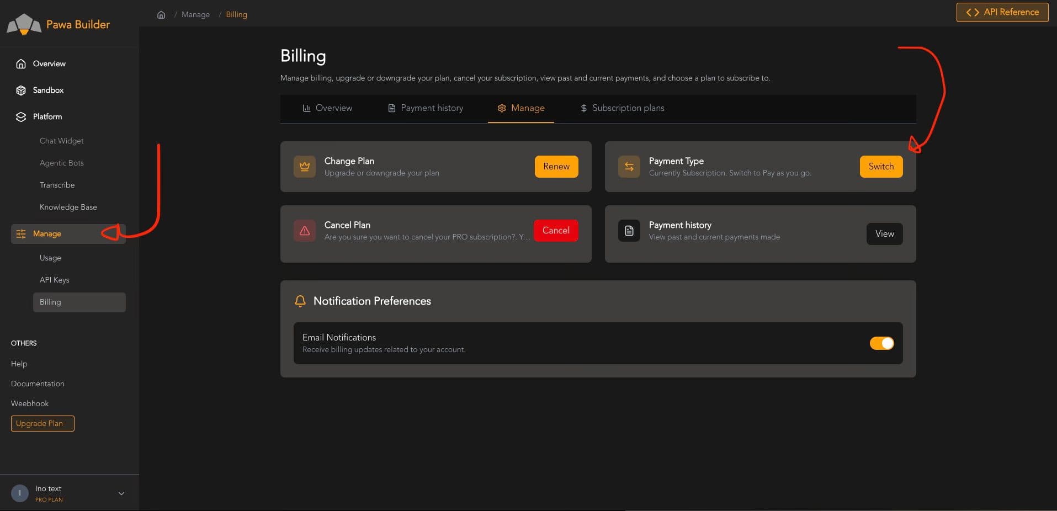The image size is (1057, 511).
Task: Click the red Cancel plan button
Action: pyautogui.click(x=556, y=230)
